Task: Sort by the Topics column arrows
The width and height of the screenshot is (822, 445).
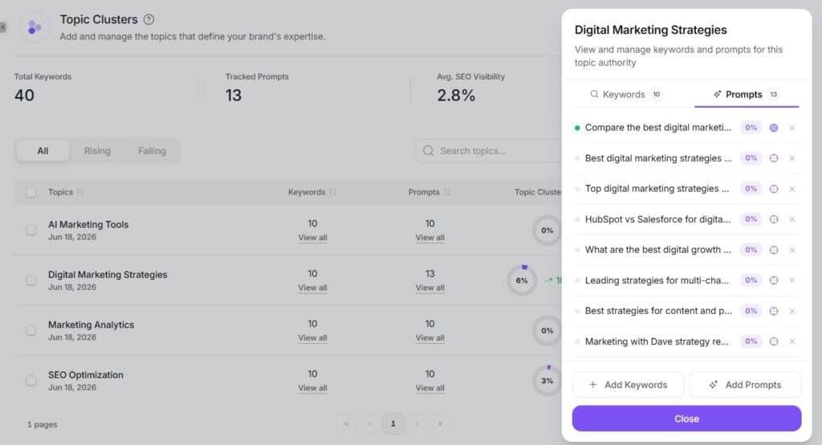Action: [x=80, y=192]
